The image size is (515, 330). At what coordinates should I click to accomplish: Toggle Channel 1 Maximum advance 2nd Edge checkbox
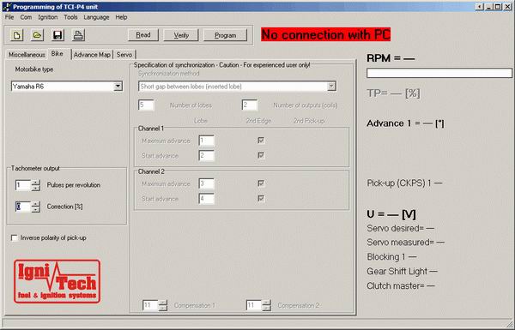tap(261, 141)
